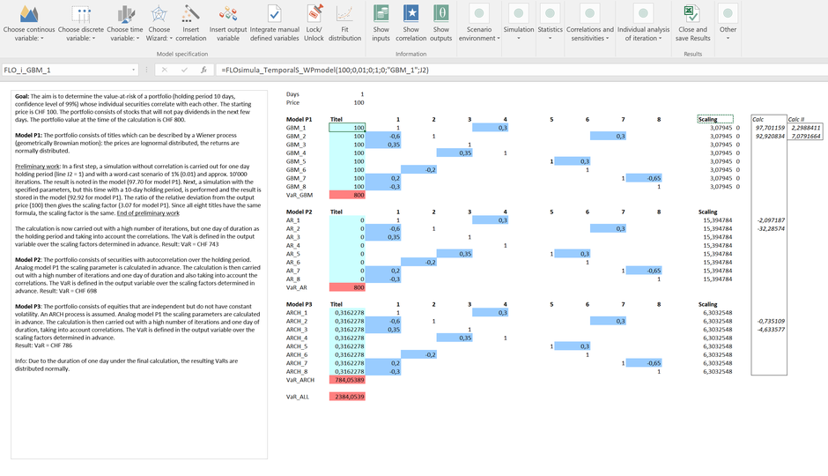
Task: Click the Show outputs icon
Action: point(441,15)
